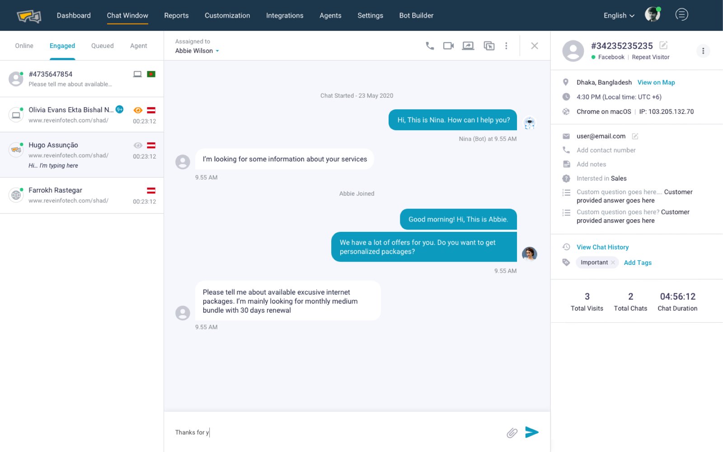Image resolution: width=723 pixels, height=452 pixels.
Task: Click the 'Good morning! Hi, This is Abbie.' message
Action: (458, 219)
